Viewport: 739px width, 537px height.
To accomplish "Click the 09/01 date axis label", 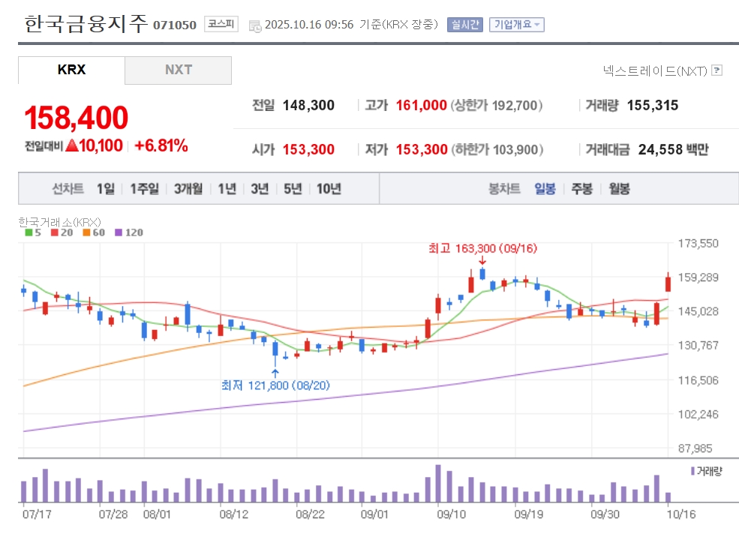I will point(374,514).
